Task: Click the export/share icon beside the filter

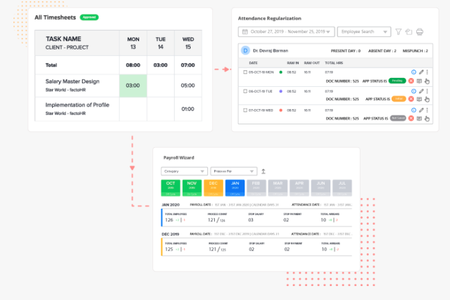Action: (x=409, y=32)
